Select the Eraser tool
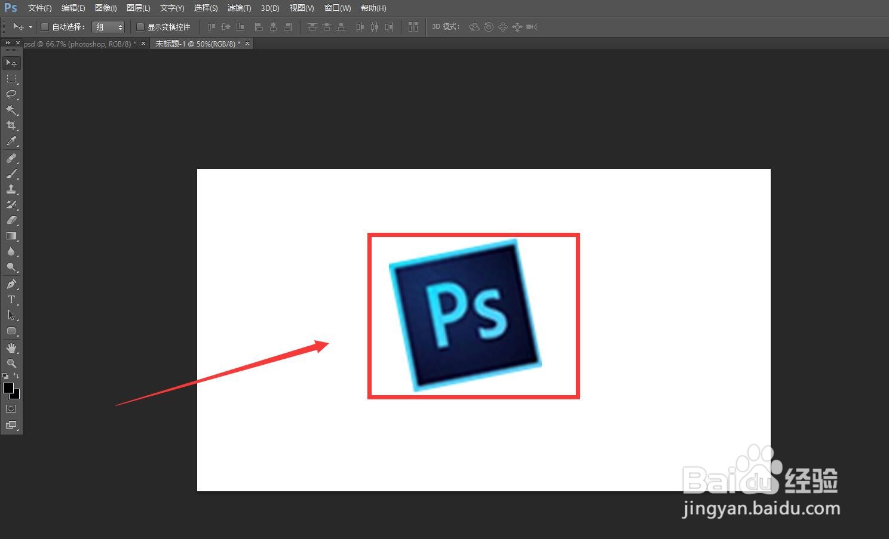The height and width of the screenshot is (539, 889). coord(11,220)
